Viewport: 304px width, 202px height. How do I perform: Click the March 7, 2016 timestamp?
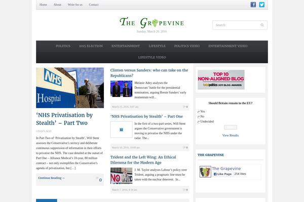[x=125, y=190]
